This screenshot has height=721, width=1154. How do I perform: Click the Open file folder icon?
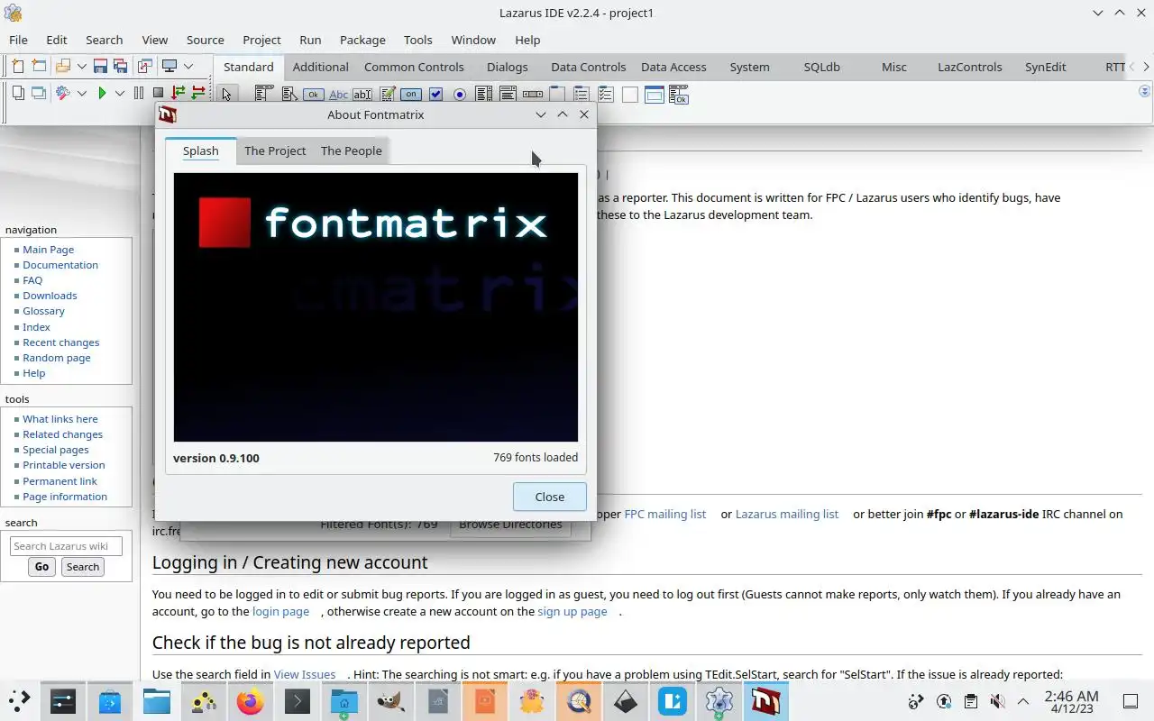63,66
